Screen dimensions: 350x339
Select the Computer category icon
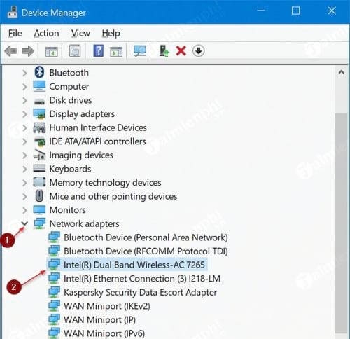(39, 86)
